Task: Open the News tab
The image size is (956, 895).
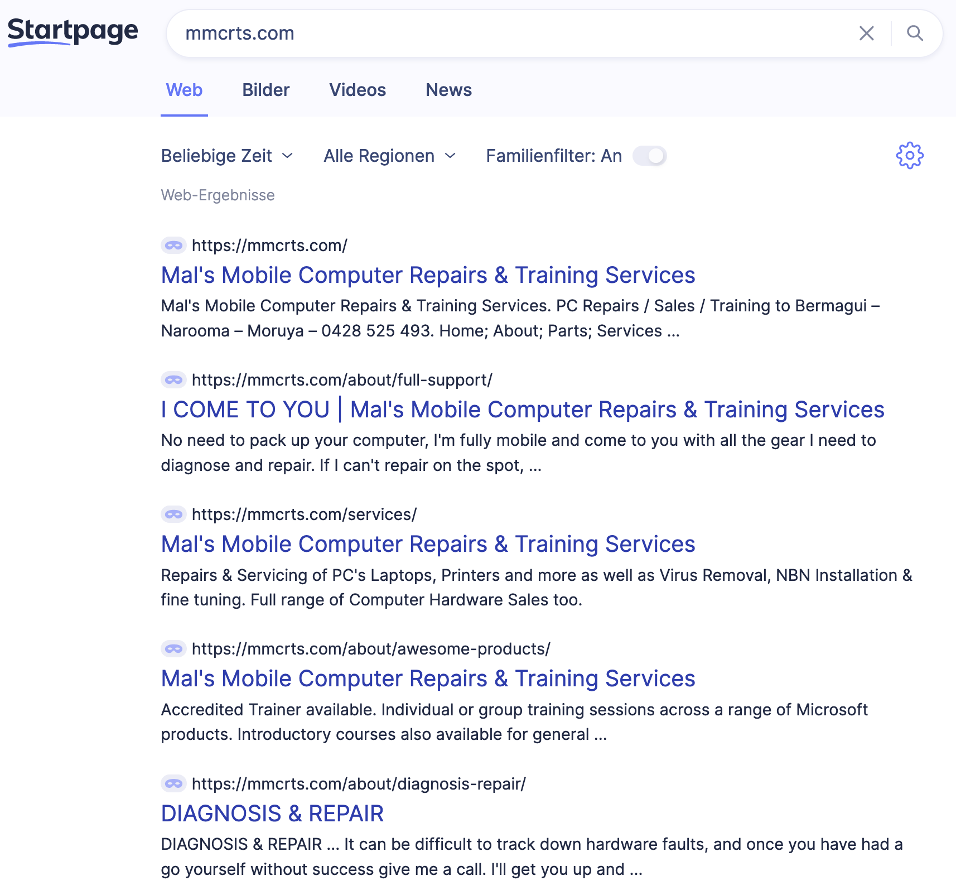Action: [448, 90]
